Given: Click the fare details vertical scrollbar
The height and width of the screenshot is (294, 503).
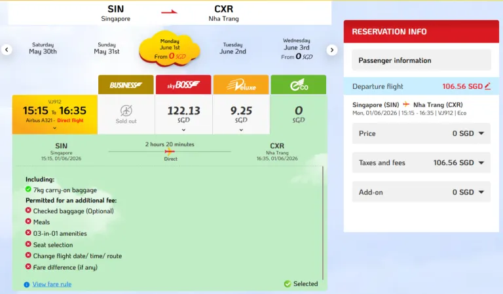Looking at the screenshot, I should 322,222.
